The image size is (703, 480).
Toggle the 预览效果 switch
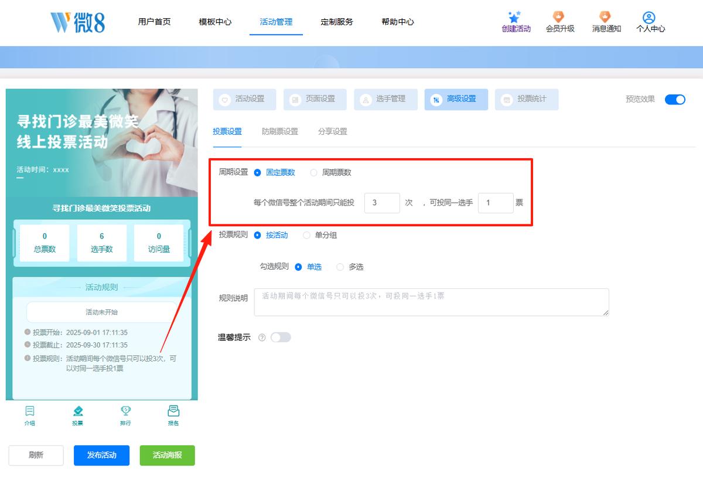[675, 100]
